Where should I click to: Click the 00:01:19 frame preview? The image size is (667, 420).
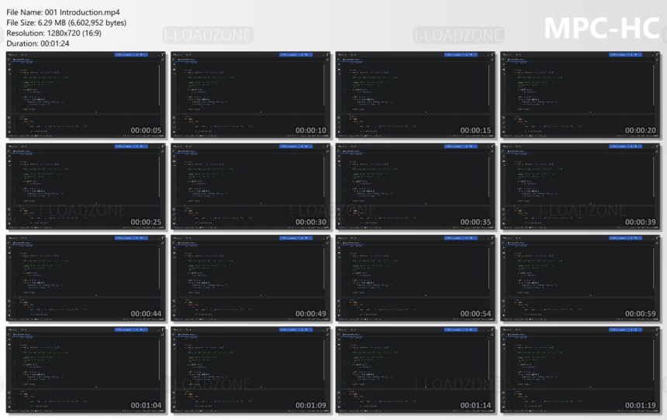pyautogui.click(x=580, y=370)
